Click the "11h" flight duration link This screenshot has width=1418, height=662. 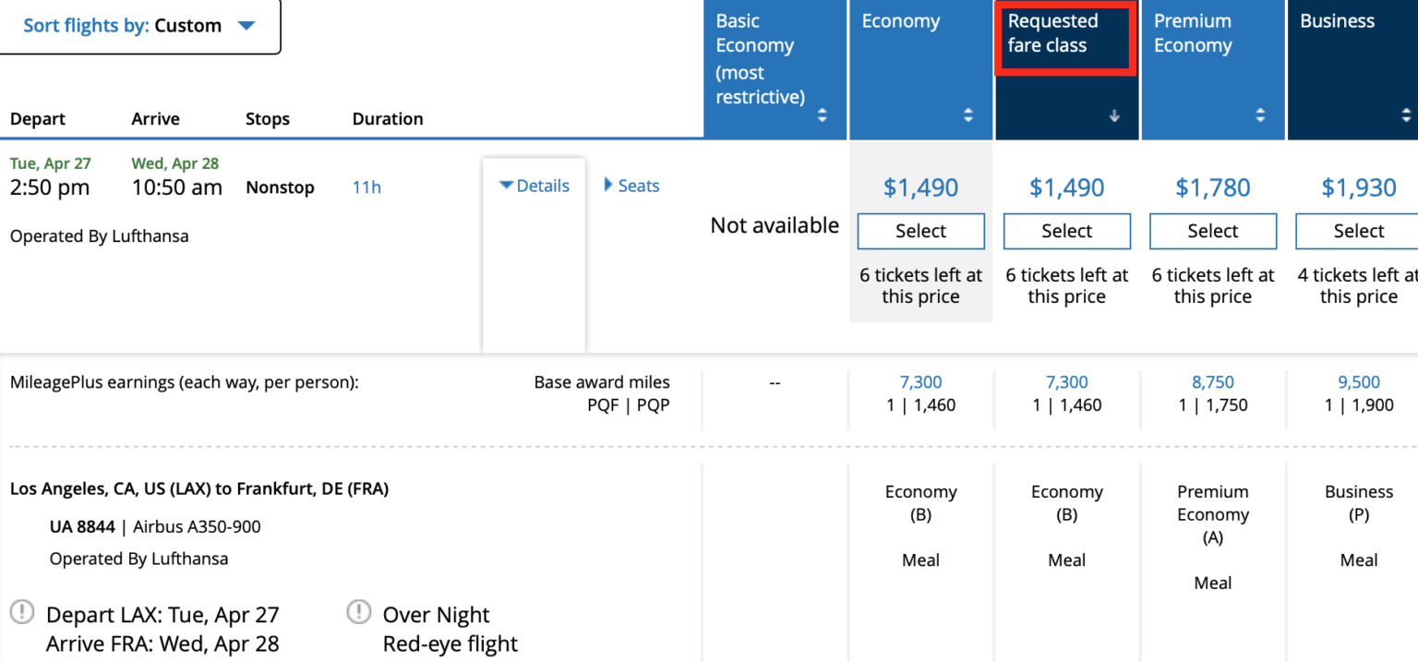[367, 187]
